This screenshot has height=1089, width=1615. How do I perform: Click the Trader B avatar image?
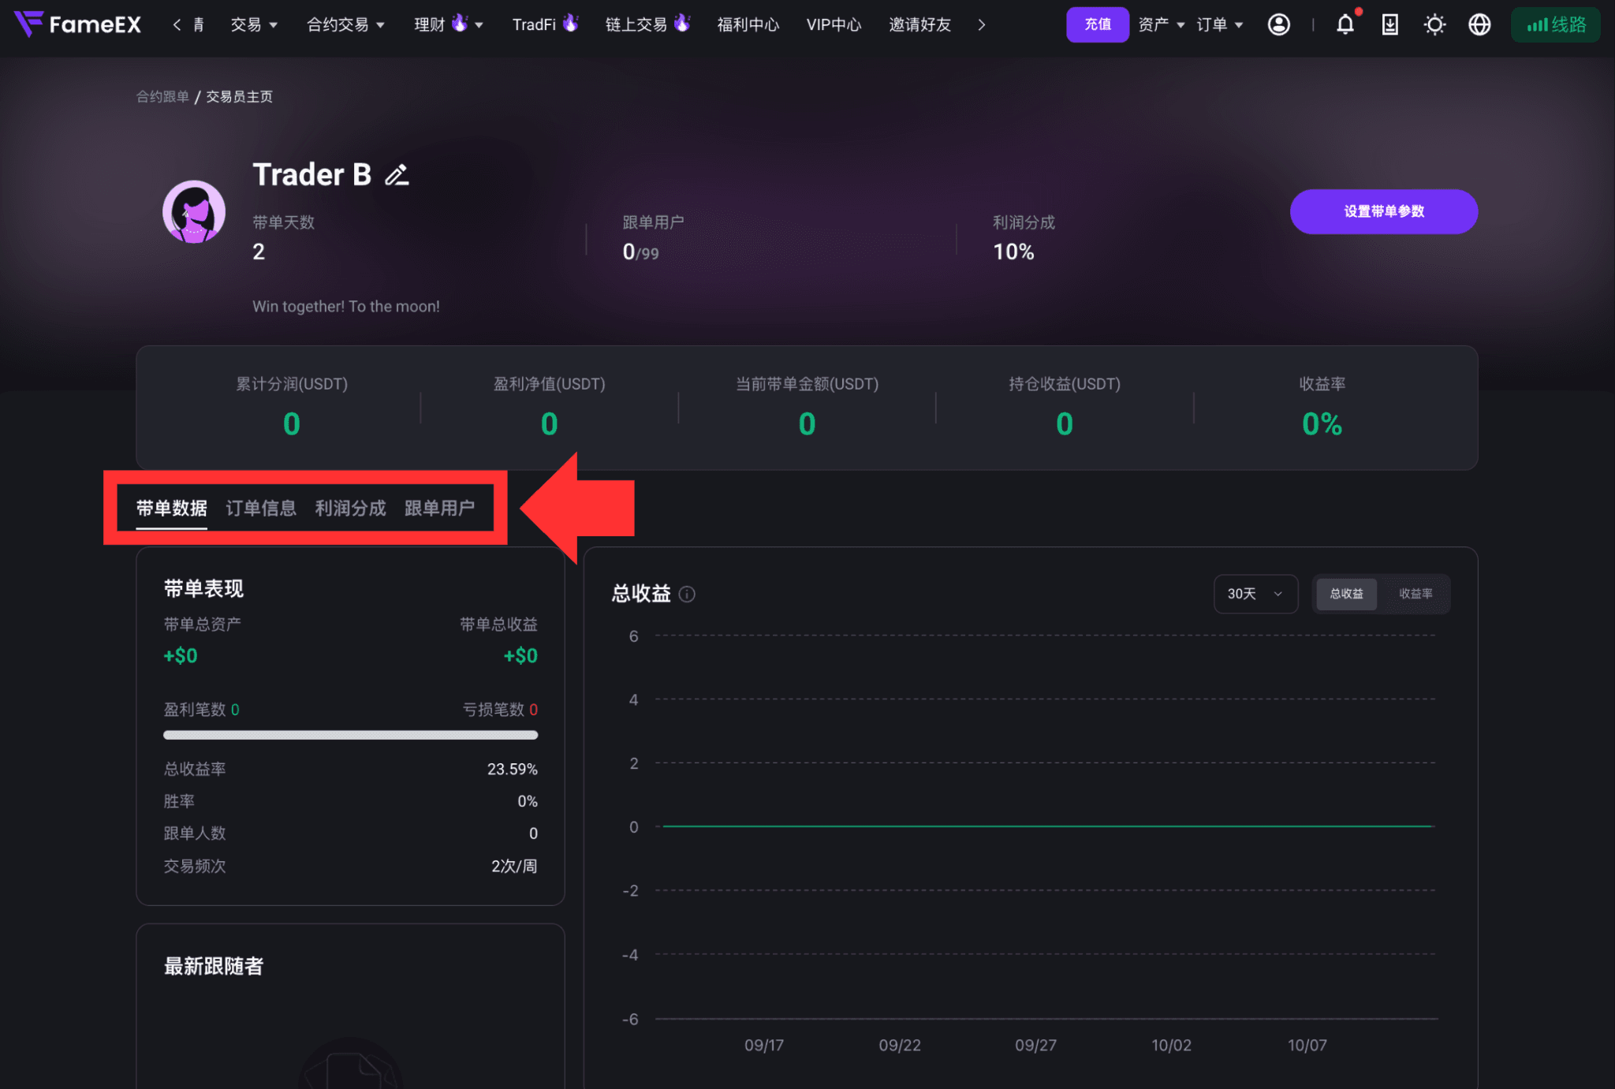pyautogui.click(x=194, y=212)
